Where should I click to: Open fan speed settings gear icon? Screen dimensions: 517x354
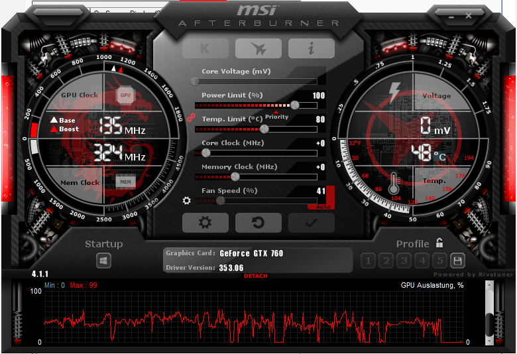(x=187, y=201)
